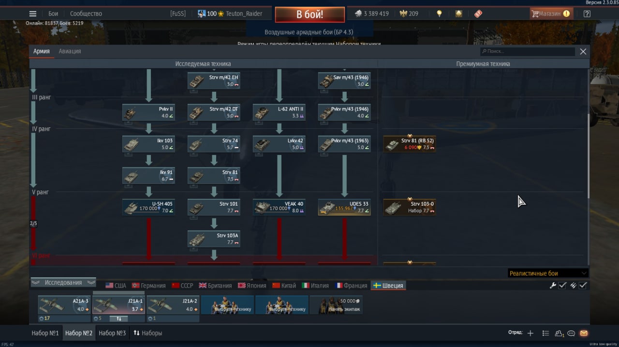This screenshot has width=619, height=347.
Task: Select the L-62 ANTI II vehicle
Action: tap(279, 112)
